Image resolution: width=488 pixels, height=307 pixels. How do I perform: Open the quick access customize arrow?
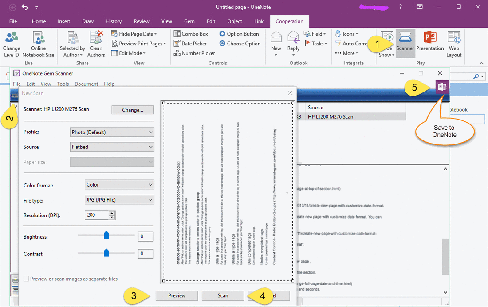(x=36, y=7)
